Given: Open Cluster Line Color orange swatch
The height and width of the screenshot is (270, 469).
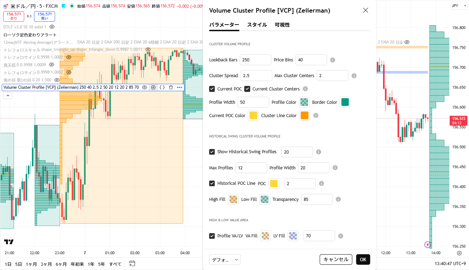Looking at the screenshot, I should pyautogui.click(x=304, y=116).
